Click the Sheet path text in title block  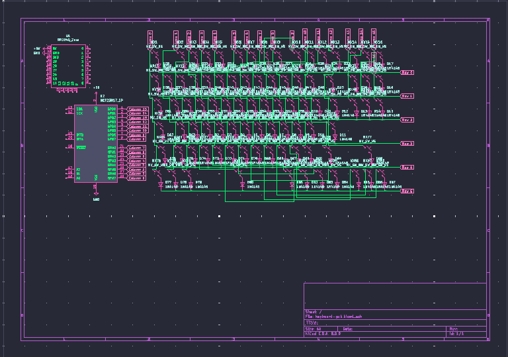click(314, 312)
